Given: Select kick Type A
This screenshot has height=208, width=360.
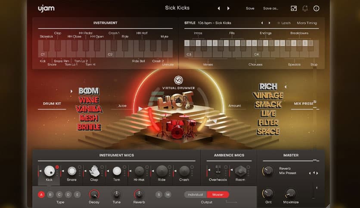Looking at the screenshot, I should [41, 195].
